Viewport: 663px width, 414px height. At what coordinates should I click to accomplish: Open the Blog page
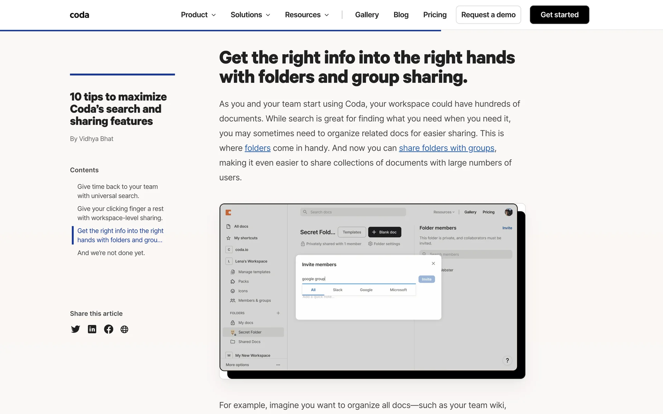coord(401,15)
